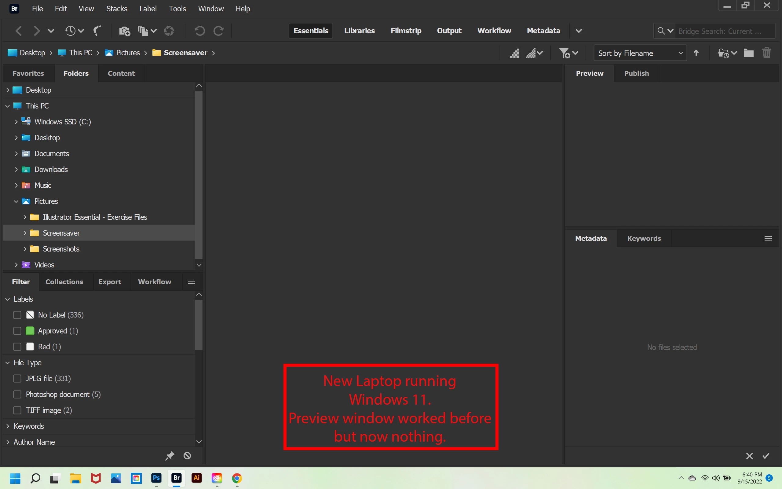Enable the JPEG file filter checkbox
The height and width of the screenshot is (489, 782).
coord(17,378)
